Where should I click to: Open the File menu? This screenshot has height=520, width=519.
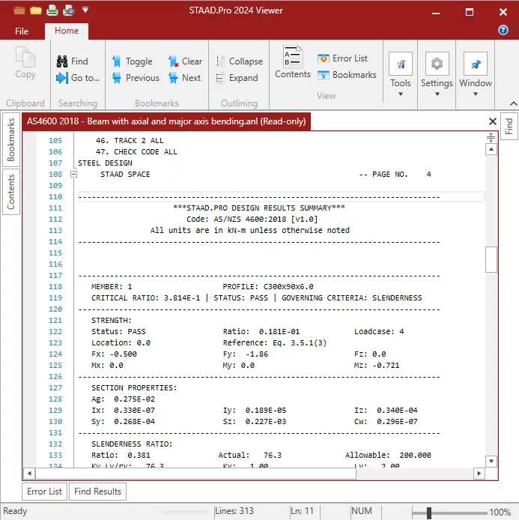22,31
